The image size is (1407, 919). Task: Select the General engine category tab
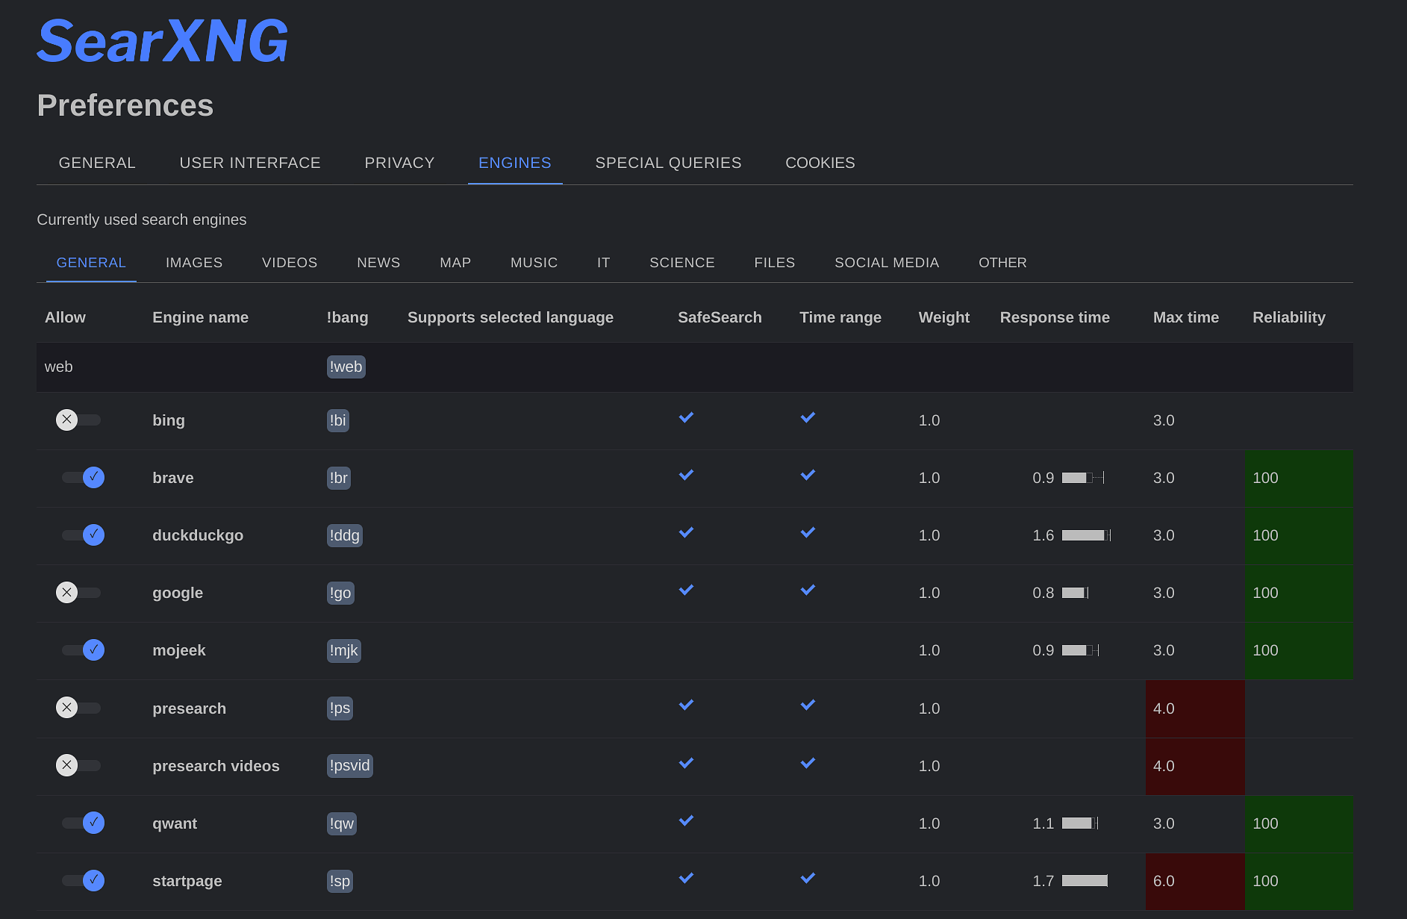tap(91, 263)
